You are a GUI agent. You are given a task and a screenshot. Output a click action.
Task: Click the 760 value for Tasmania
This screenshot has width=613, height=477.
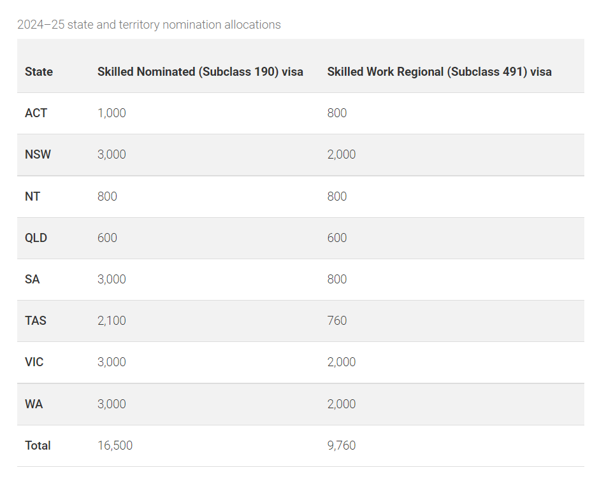pos(337,321)
